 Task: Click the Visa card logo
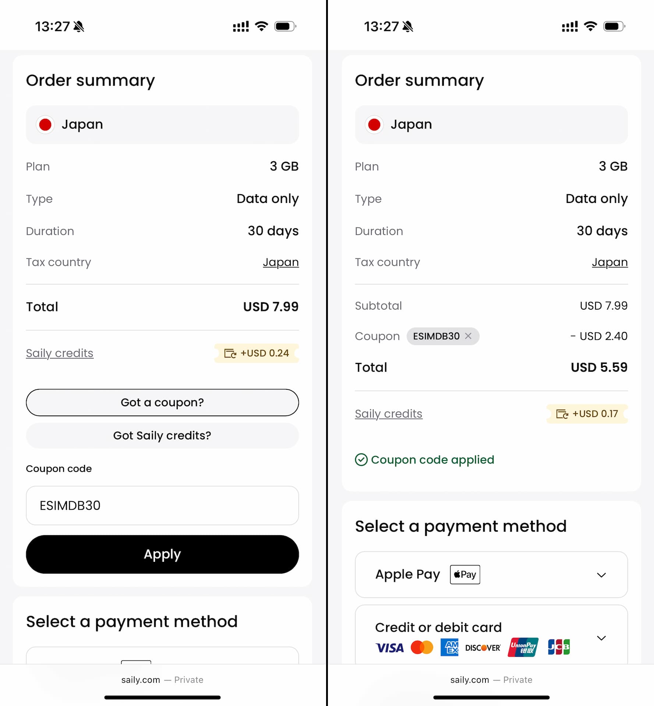(390, 648)
